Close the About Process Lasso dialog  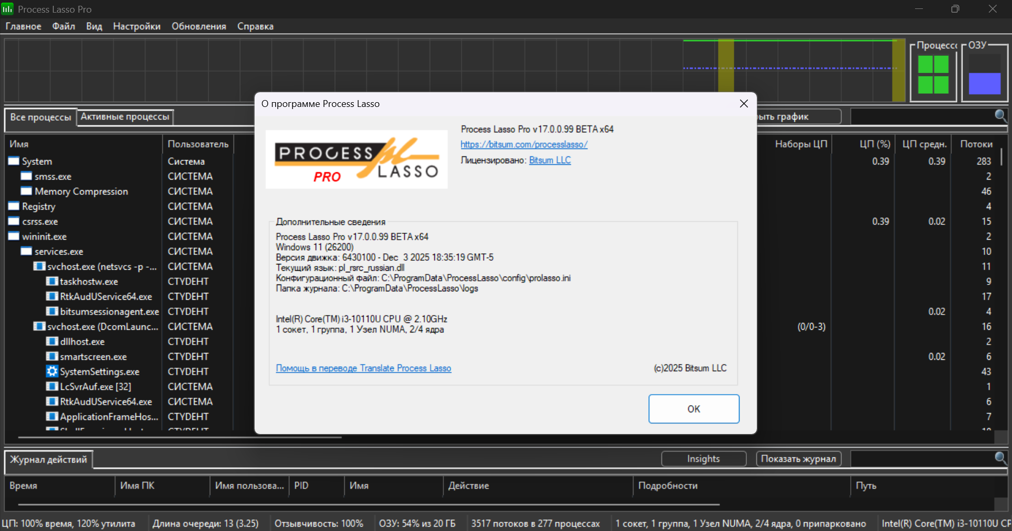tap(744, 104)
